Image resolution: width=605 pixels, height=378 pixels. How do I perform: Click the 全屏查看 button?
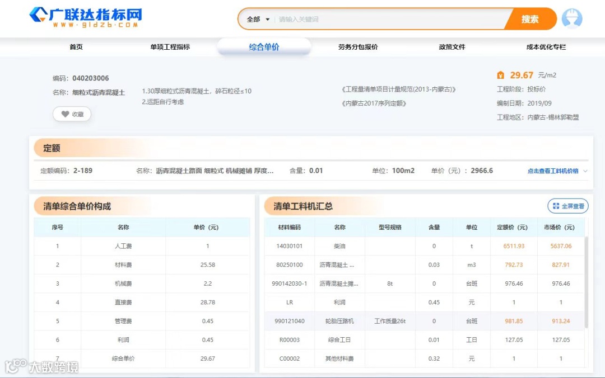tap(568, 206)
